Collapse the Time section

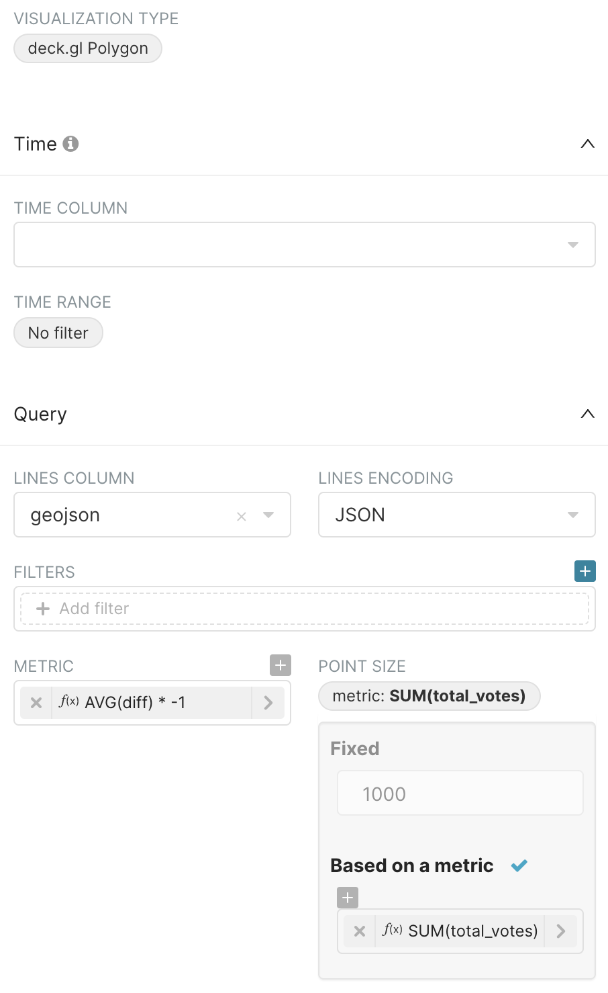587,144
